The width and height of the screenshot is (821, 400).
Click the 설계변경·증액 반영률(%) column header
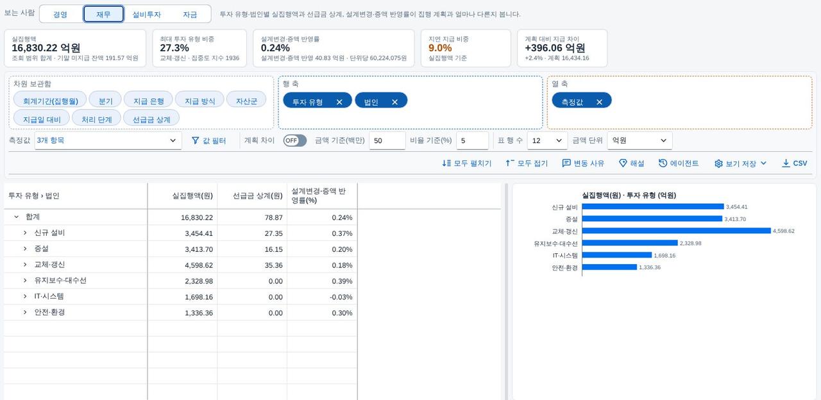pos(322,196)
